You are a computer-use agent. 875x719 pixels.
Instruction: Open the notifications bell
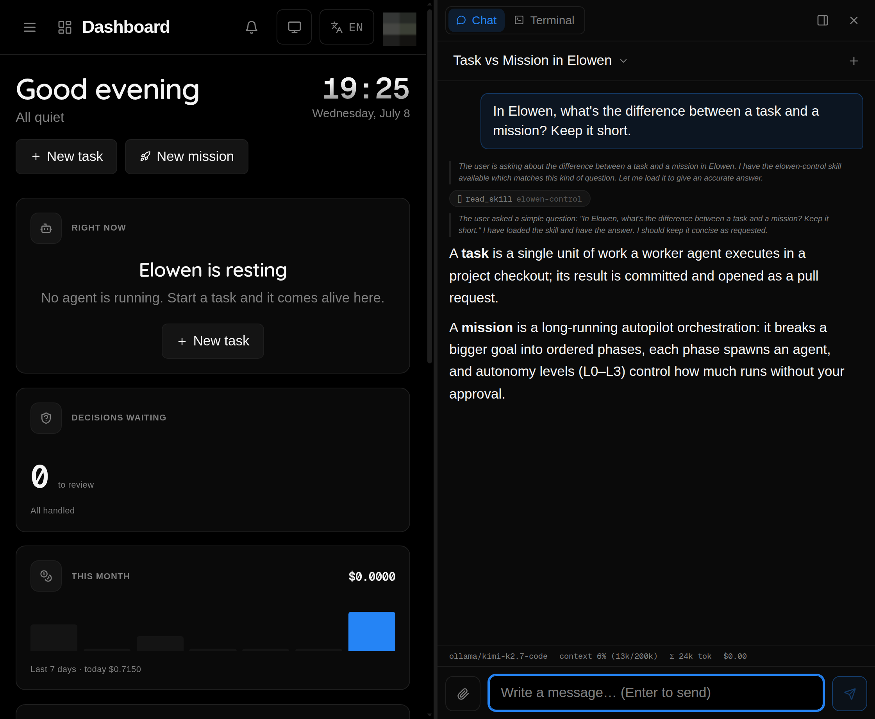(x=251, y=27)
